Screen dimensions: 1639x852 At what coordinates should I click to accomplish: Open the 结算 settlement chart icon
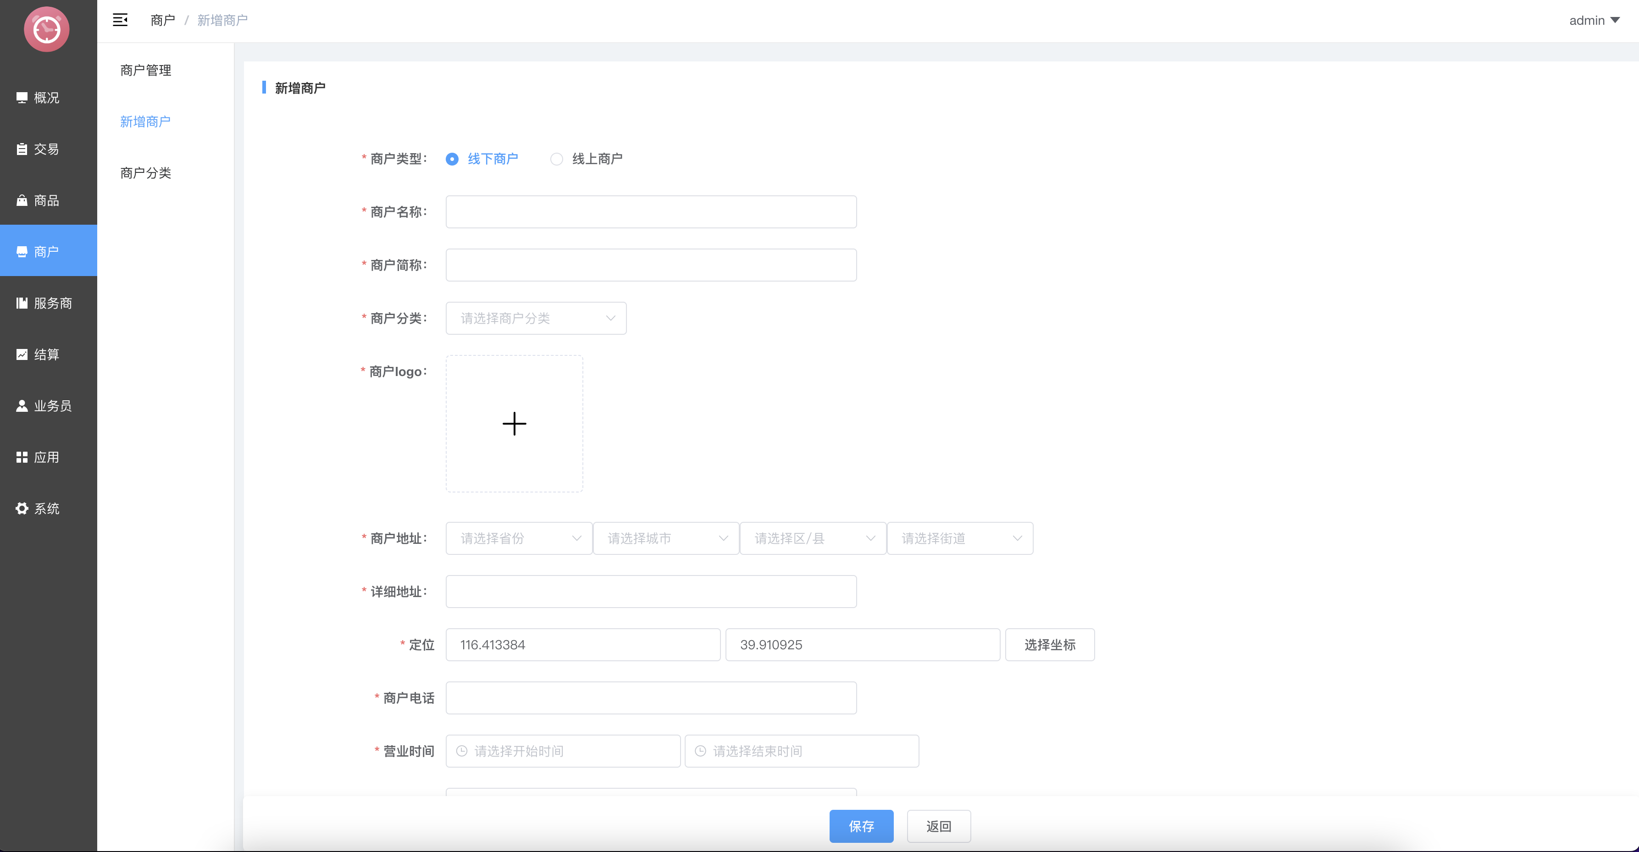point(22,354)
